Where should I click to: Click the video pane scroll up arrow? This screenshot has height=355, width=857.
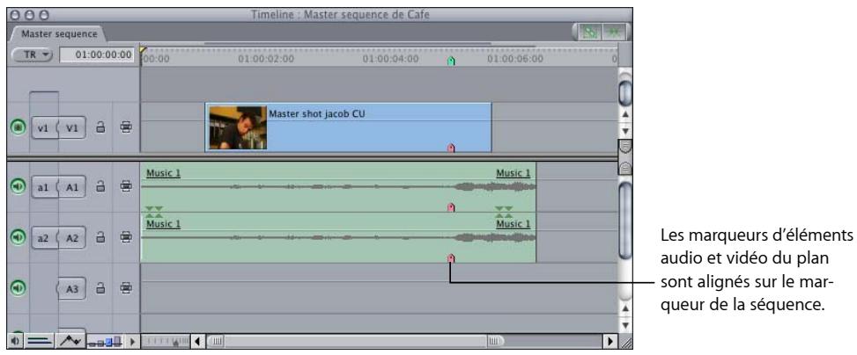coord(625,115)
